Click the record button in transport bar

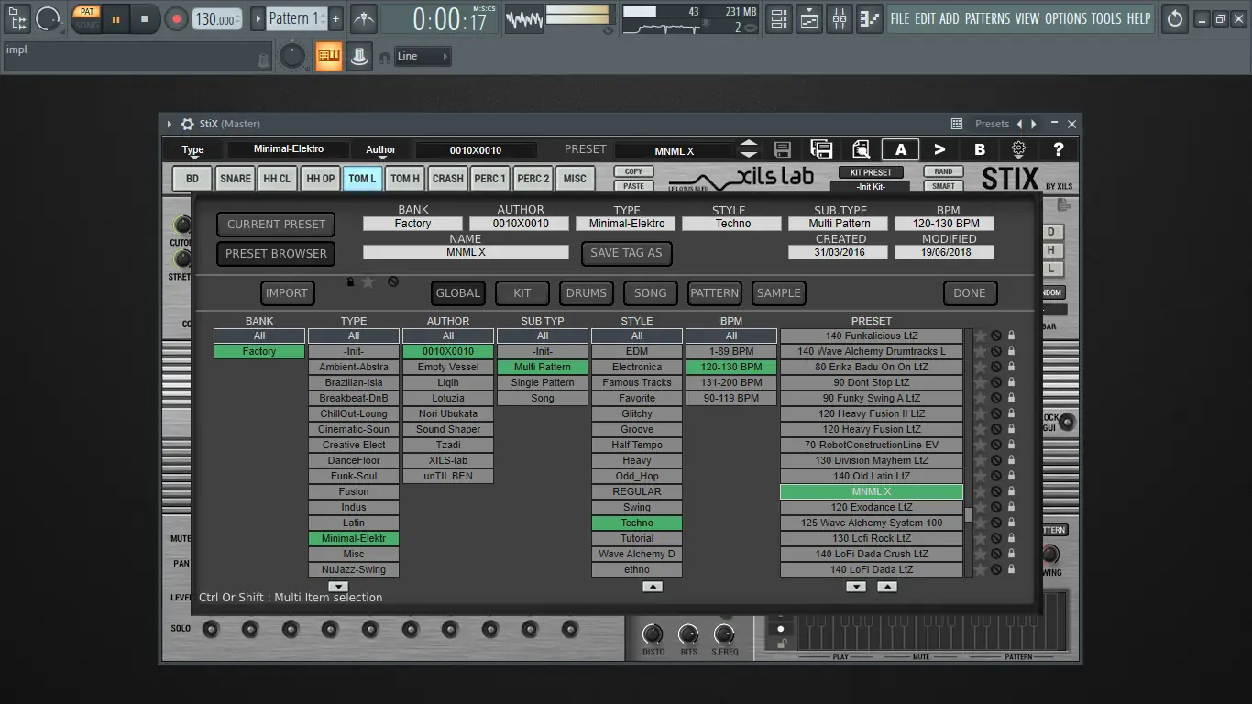click(176, 18)
